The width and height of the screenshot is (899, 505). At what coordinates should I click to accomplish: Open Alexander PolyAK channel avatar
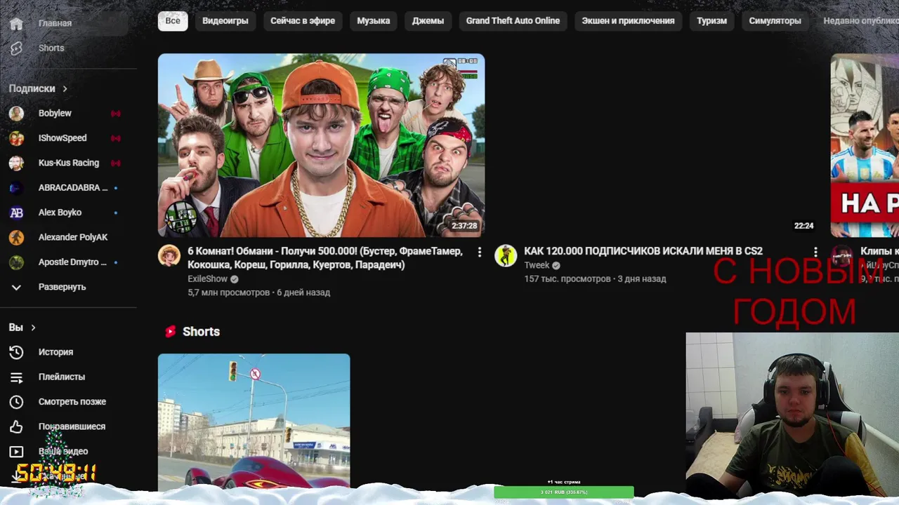coord(16,237)
